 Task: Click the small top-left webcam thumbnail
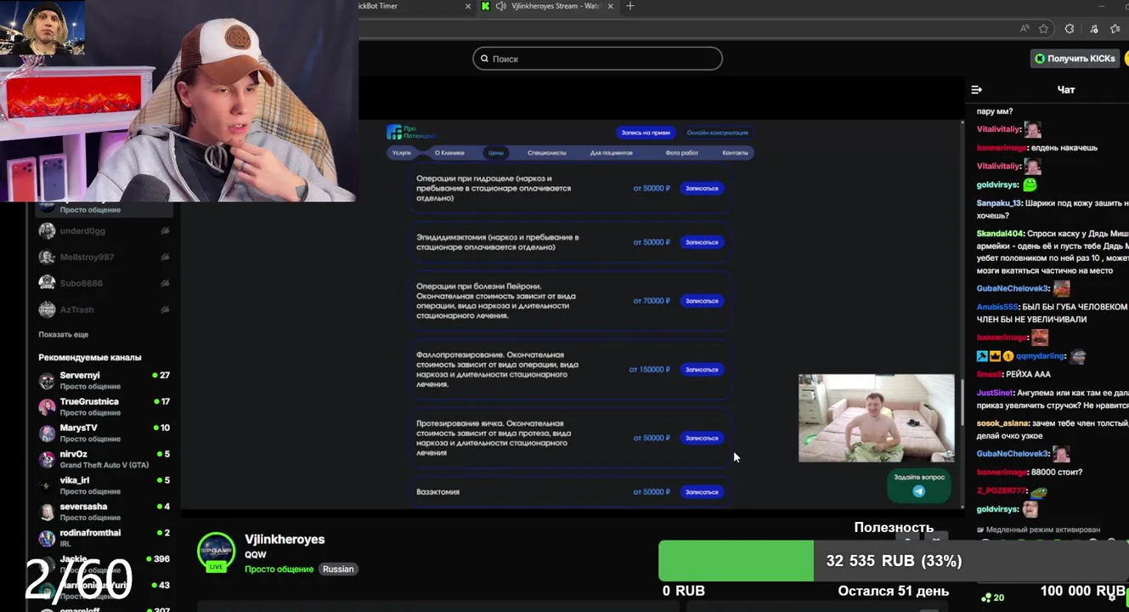[x=42, y=28]
